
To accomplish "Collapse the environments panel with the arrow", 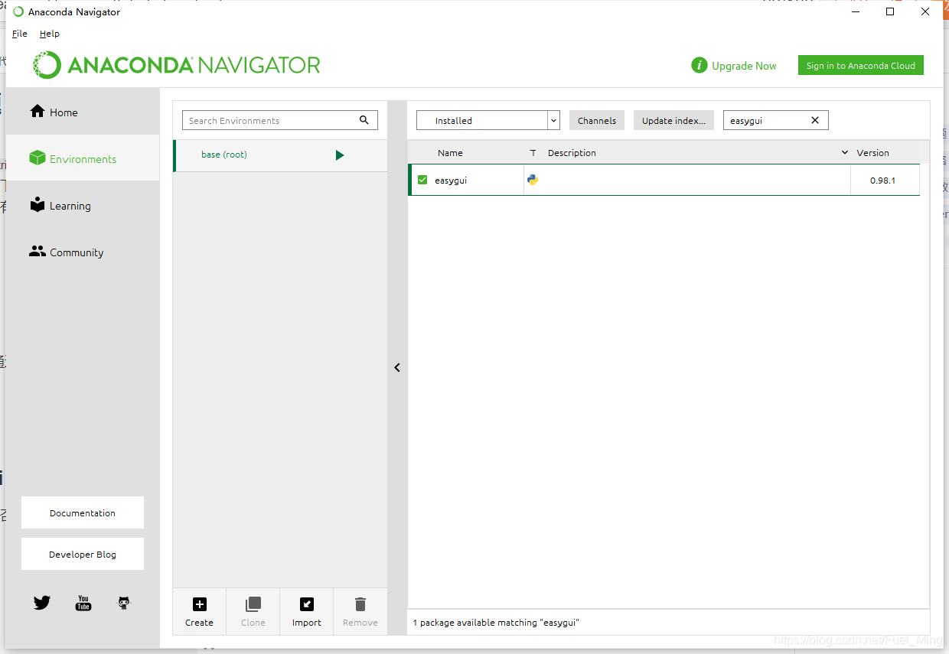I will tap(397, 368).
